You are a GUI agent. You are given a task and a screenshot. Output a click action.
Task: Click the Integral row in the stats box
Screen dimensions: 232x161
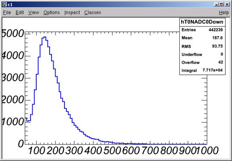[x=202, y=70]
